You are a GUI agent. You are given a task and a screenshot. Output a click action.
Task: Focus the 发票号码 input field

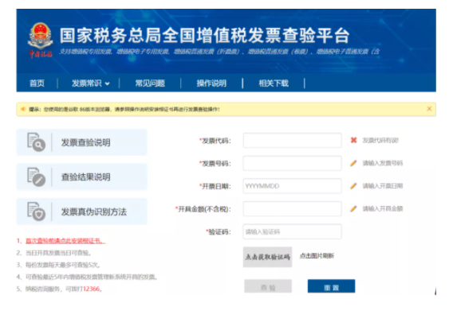tap(292, 163)
